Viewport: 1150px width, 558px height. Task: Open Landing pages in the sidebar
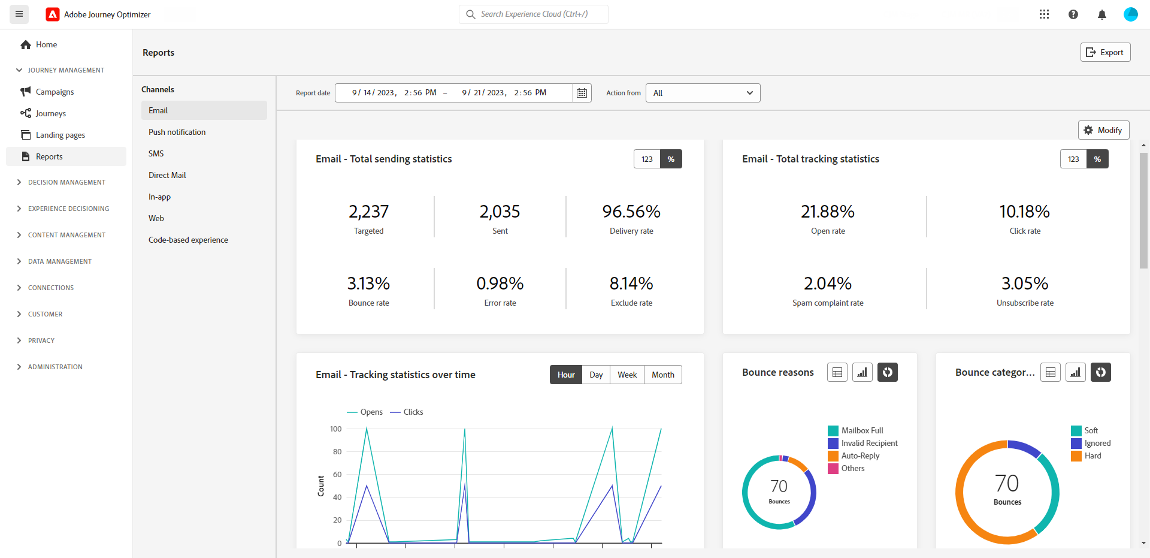point(66,135)
